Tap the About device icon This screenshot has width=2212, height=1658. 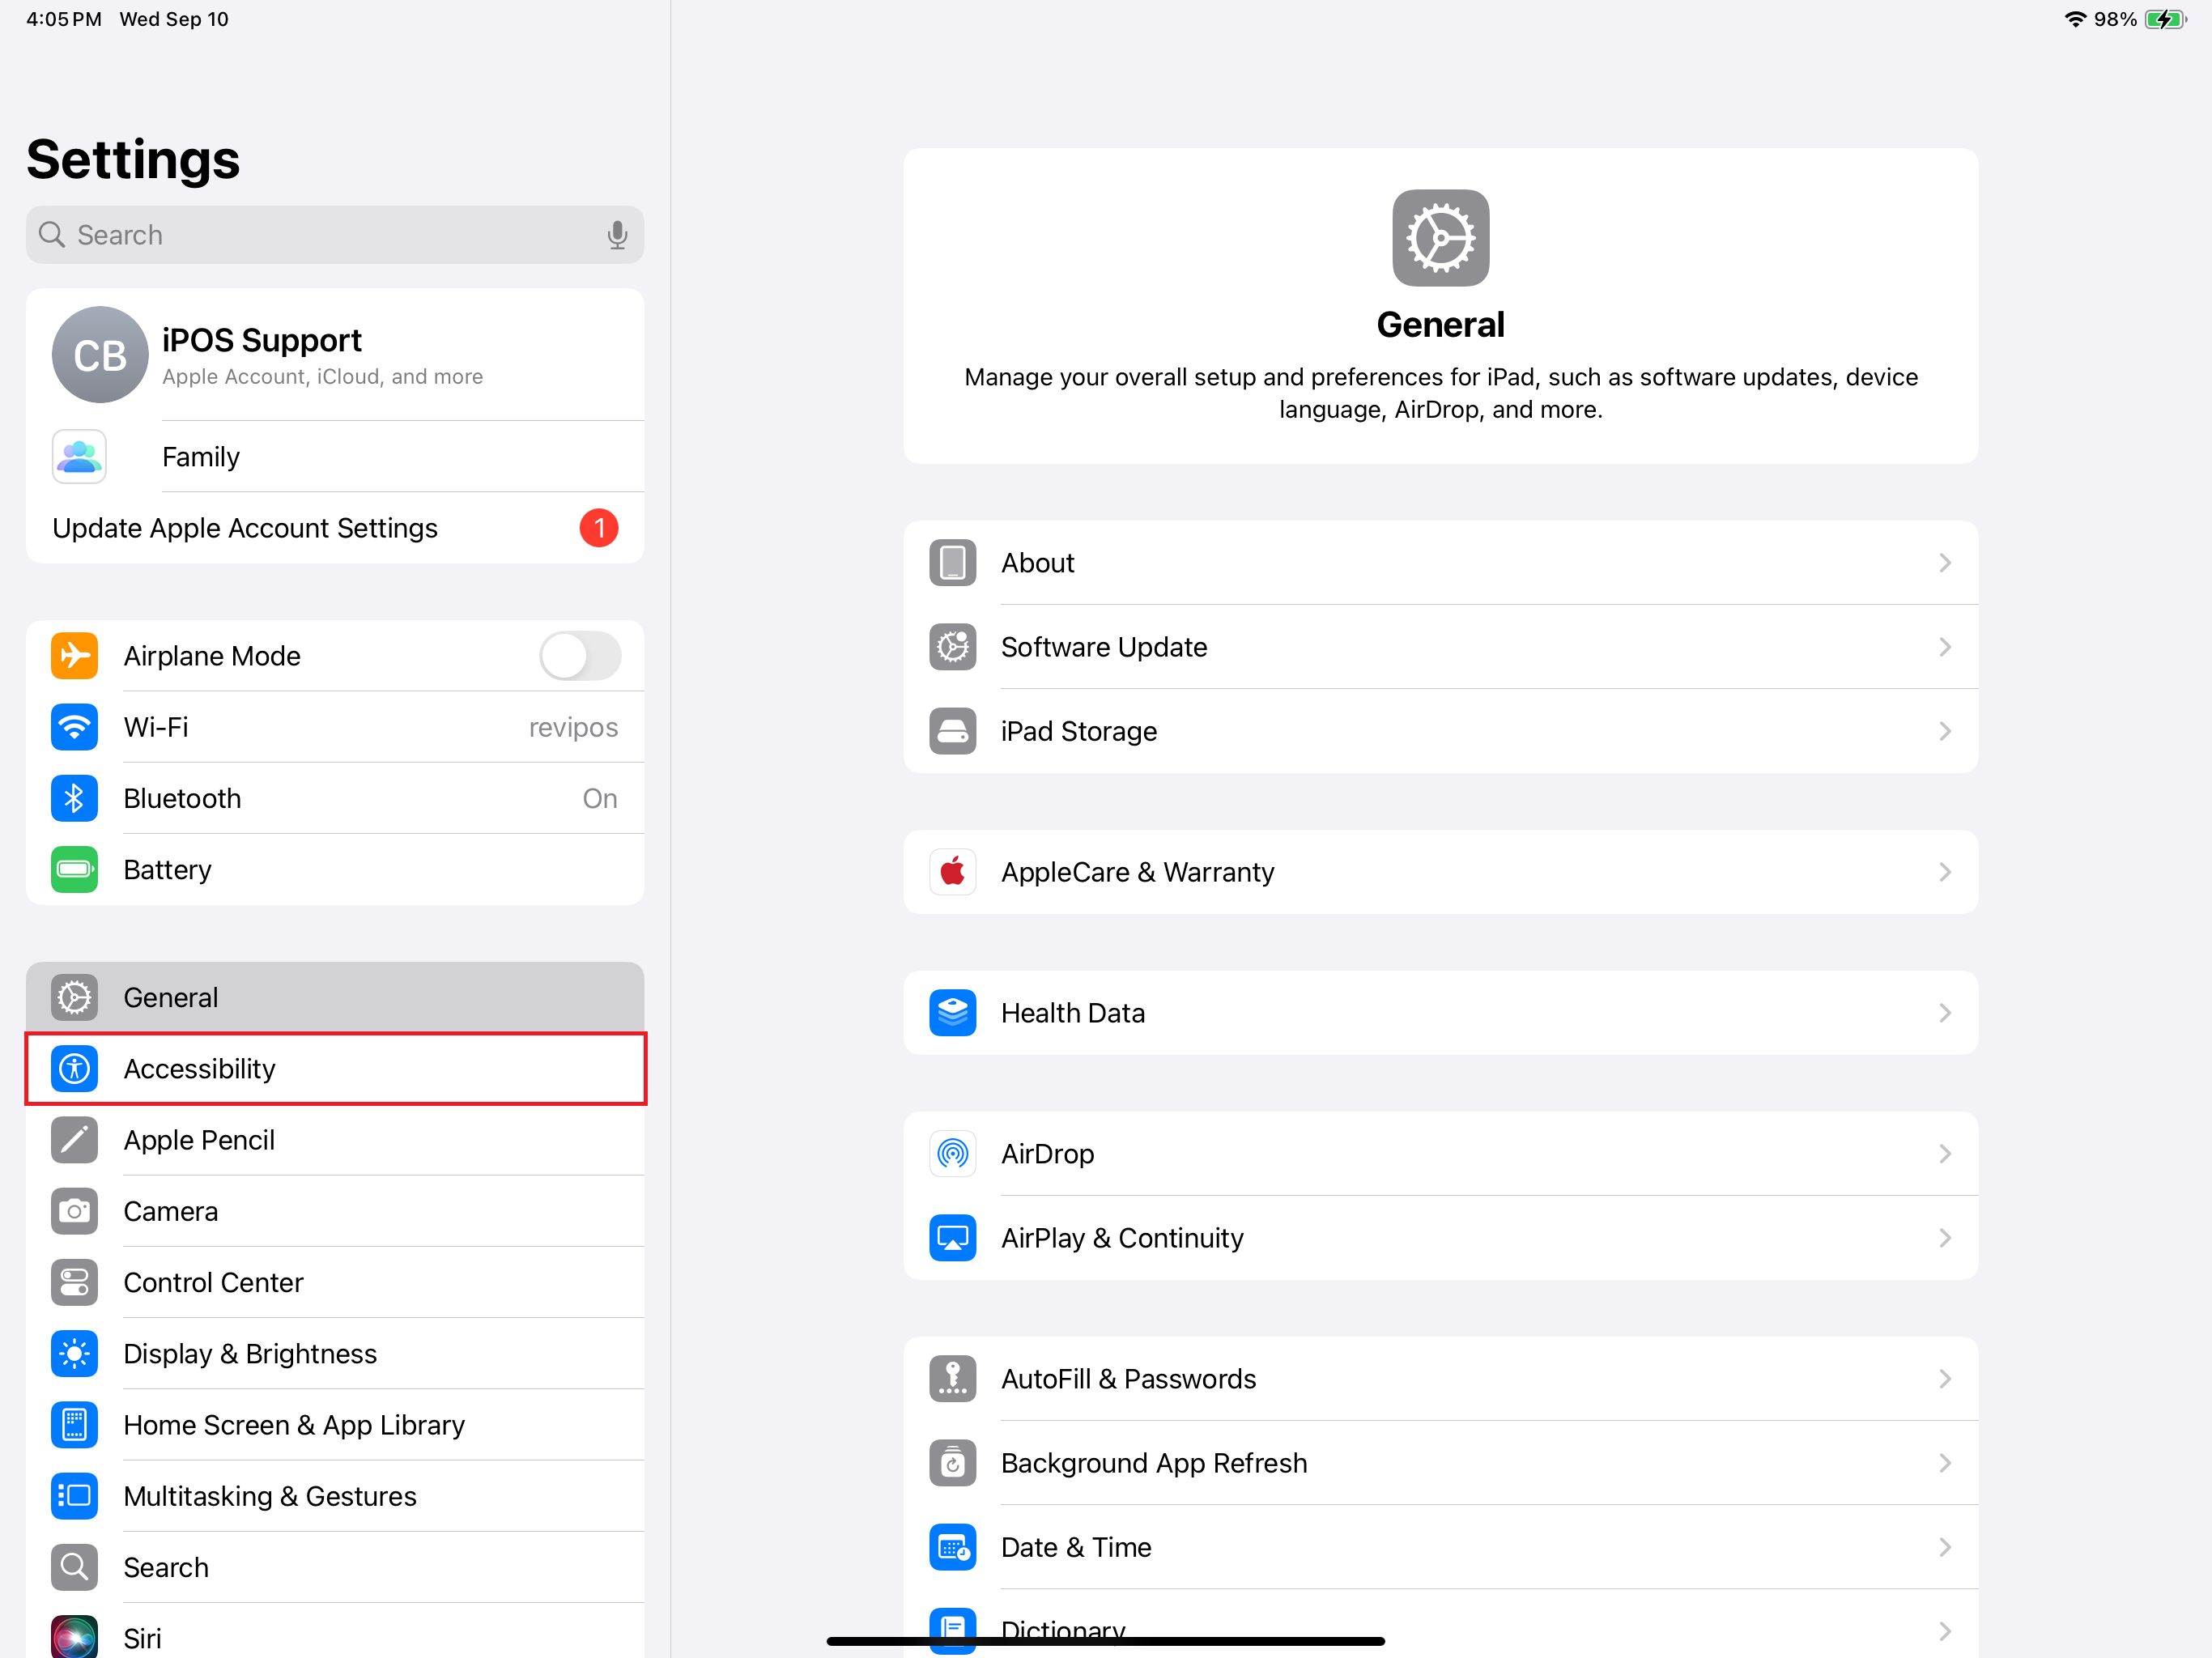tap(953, 563)
